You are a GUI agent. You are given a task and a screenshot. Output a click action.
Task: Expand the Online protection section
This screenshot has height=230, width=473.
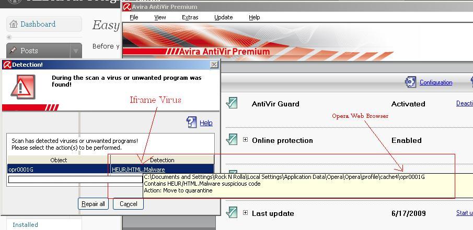click(x=245, y=140)
